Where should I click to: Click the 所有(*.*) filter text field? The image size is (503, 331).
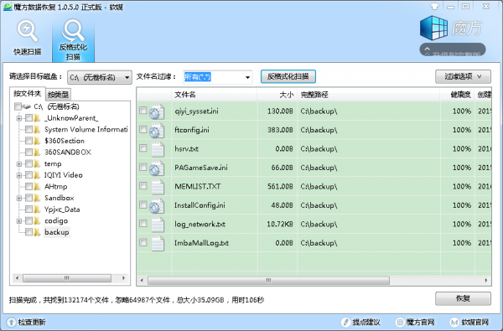click(x=212, y=77)
